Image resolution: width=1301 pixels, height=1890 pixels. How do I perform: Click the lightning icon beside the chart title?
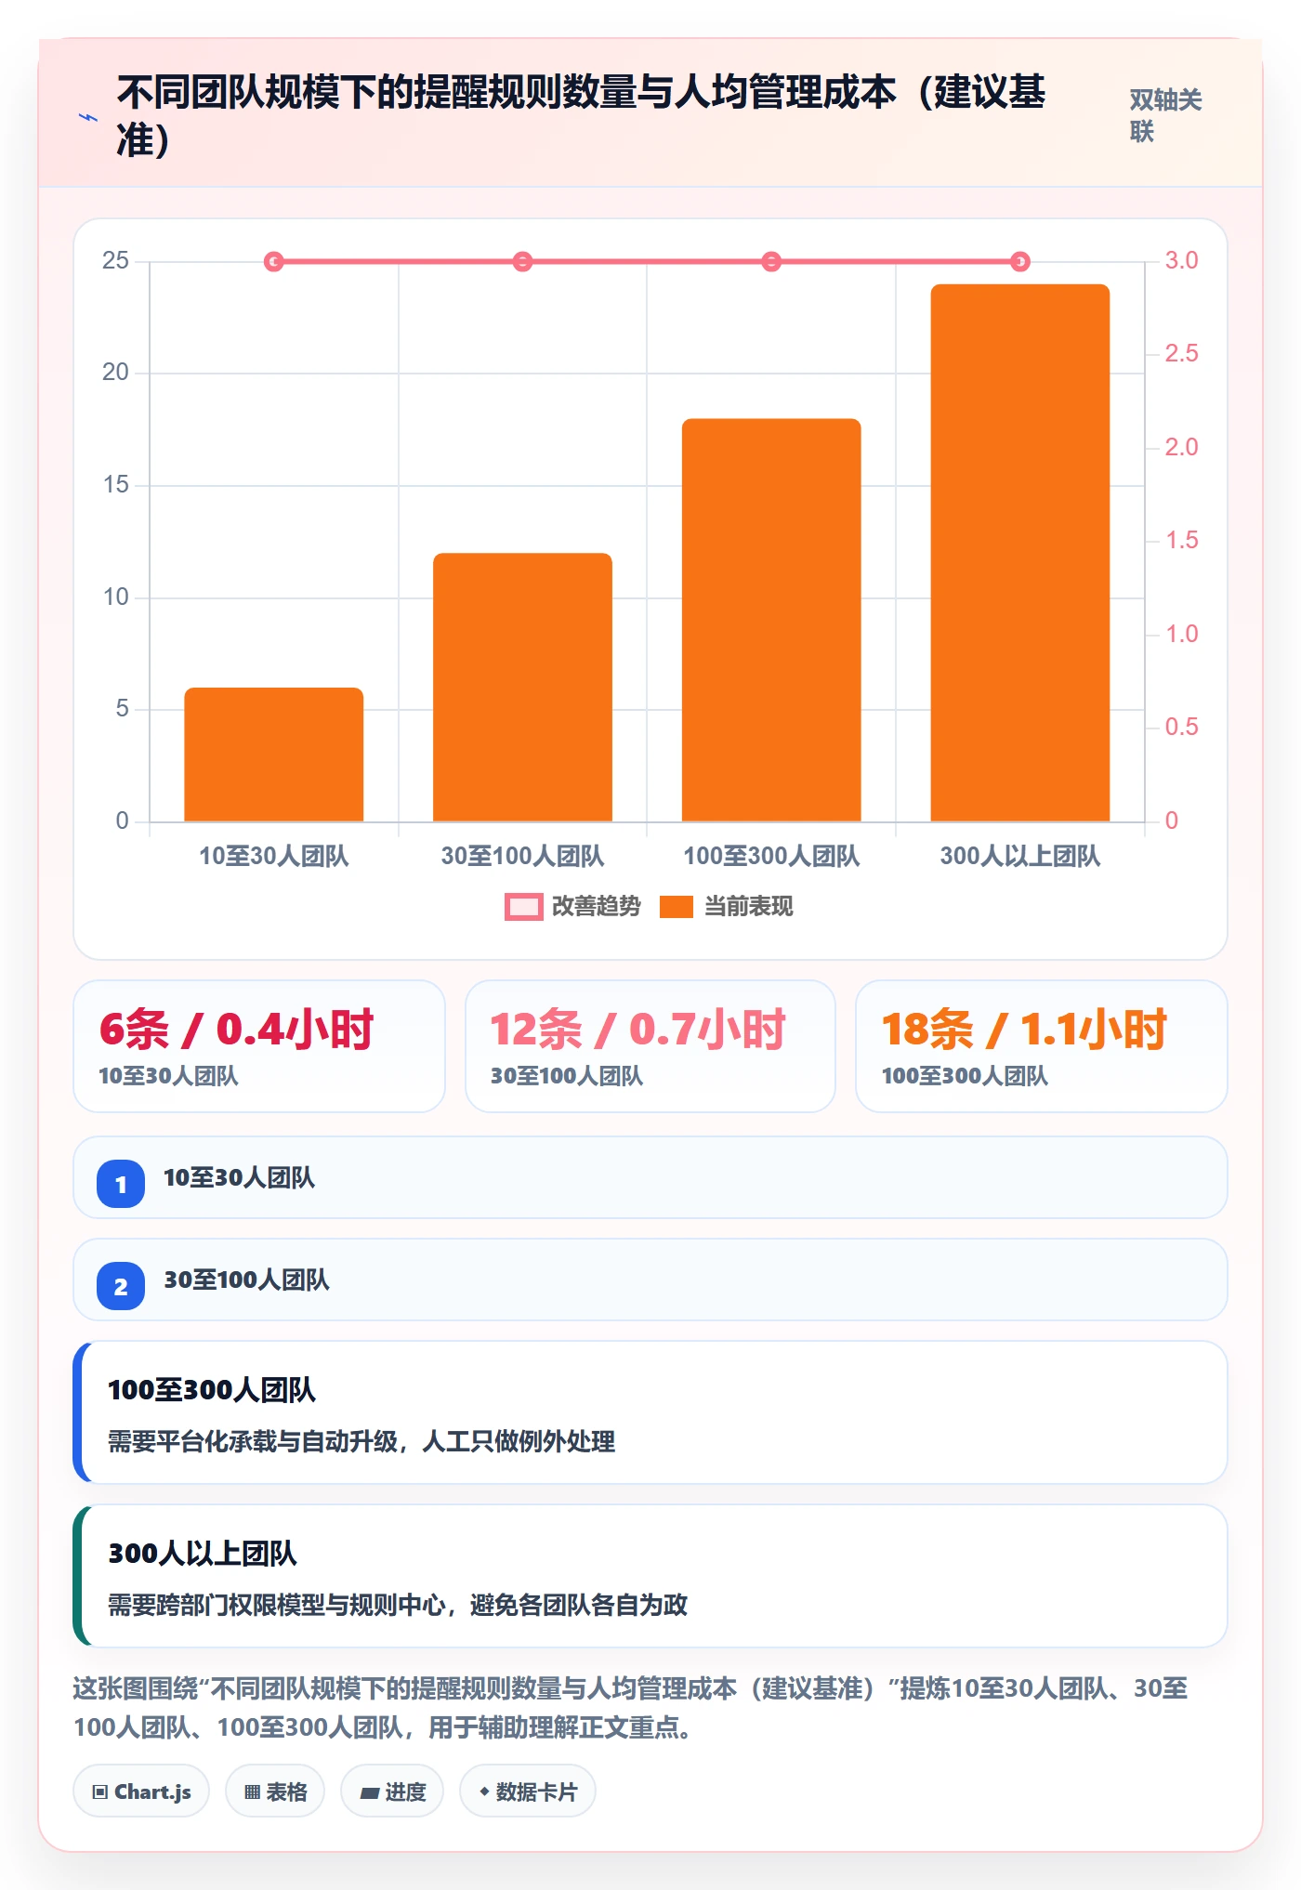click(x=88, y=117)
